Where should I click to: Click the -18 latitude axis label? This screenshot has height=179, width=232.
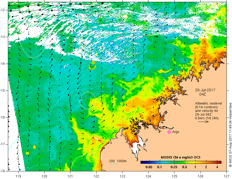(3, 171)
